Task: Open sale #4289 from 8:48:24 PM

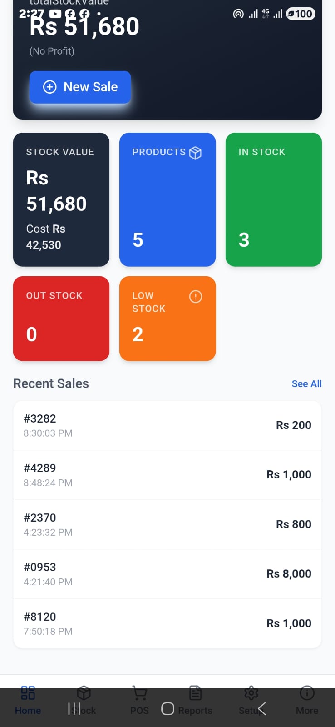Action: (167, 475)
